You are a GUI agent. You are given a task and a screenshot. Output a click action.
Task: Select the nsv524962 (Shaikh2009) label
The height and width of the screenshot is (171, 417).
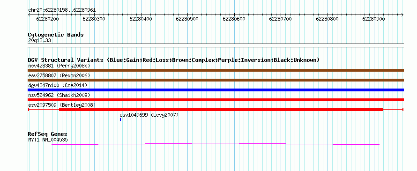59,95
